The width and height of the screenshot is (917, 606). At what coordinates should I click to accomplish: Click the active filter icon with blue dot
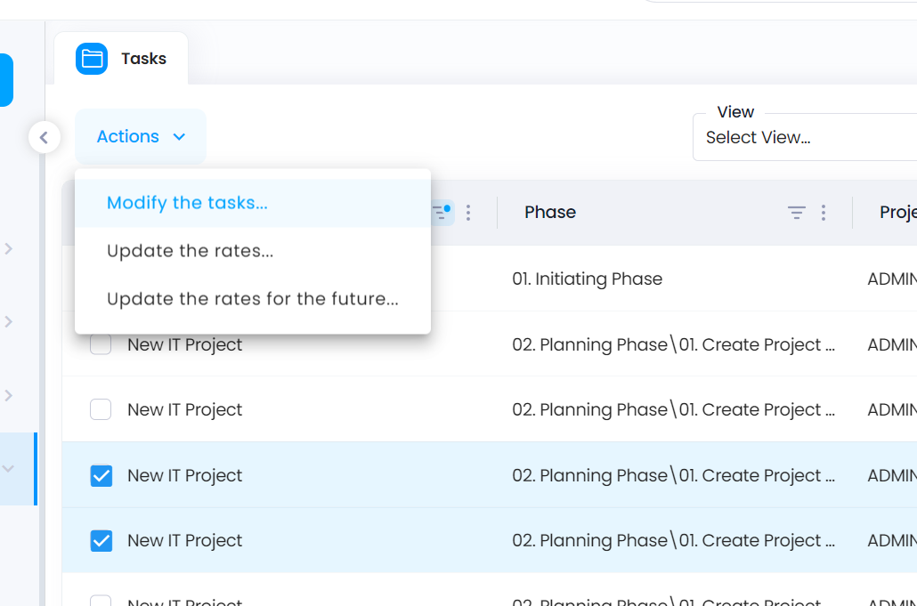(x=442, y=212)
